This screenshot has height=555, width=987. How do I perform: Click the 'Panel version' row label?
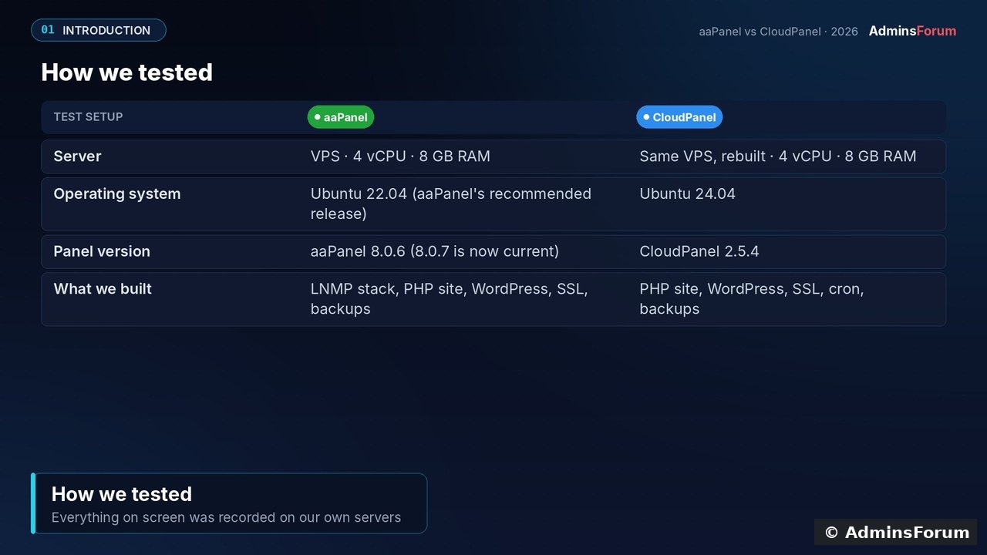[x=102, y=251]
